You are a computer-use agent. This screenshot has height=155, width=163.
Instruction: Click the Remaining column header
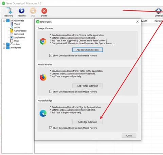click(x=159, y=21)
